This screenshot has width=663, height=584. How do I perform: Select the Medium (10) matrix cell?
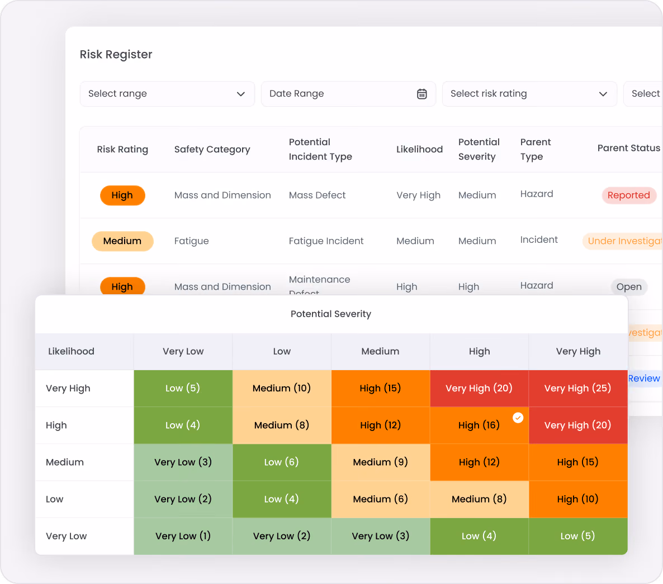pos(282,389)
